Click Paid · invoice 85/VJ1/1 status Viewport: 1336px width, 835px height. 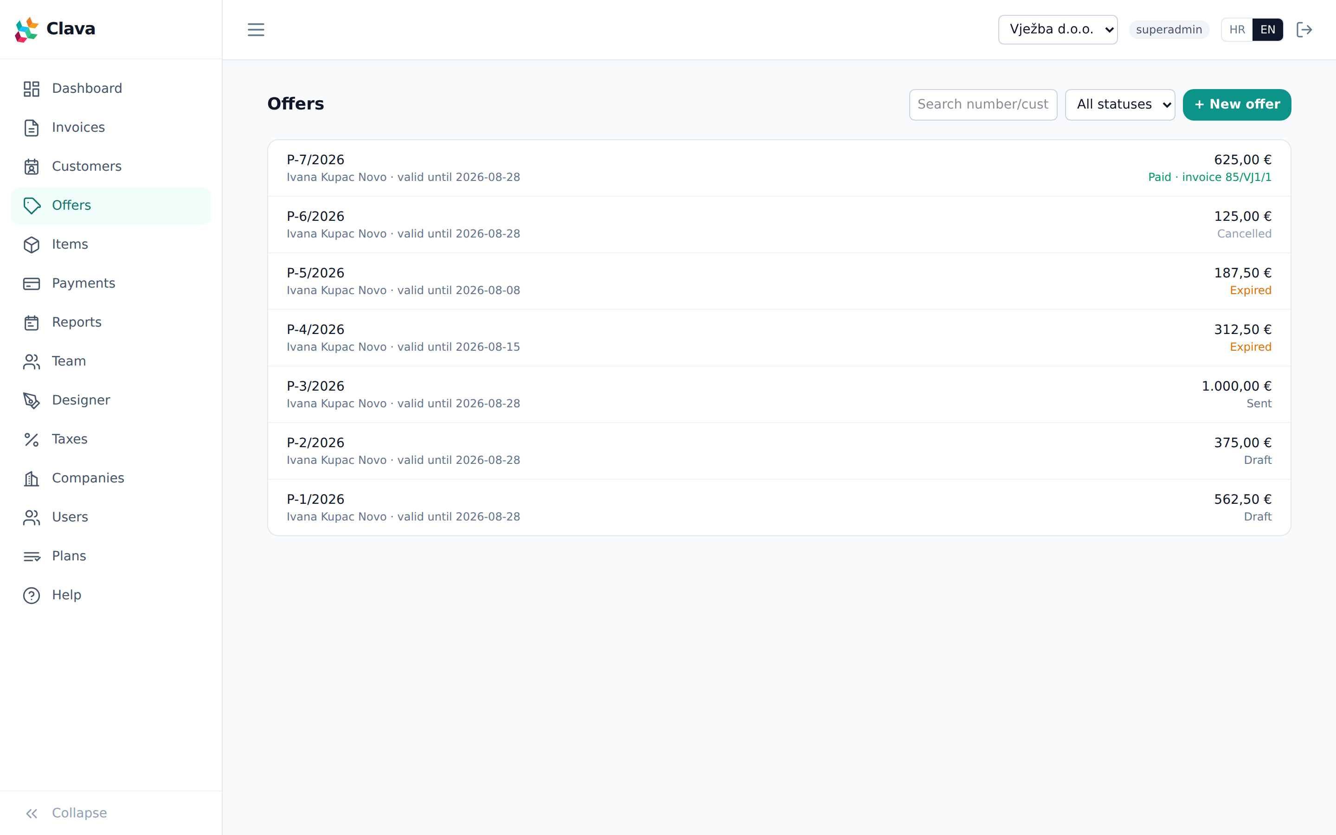point(1209,177)
